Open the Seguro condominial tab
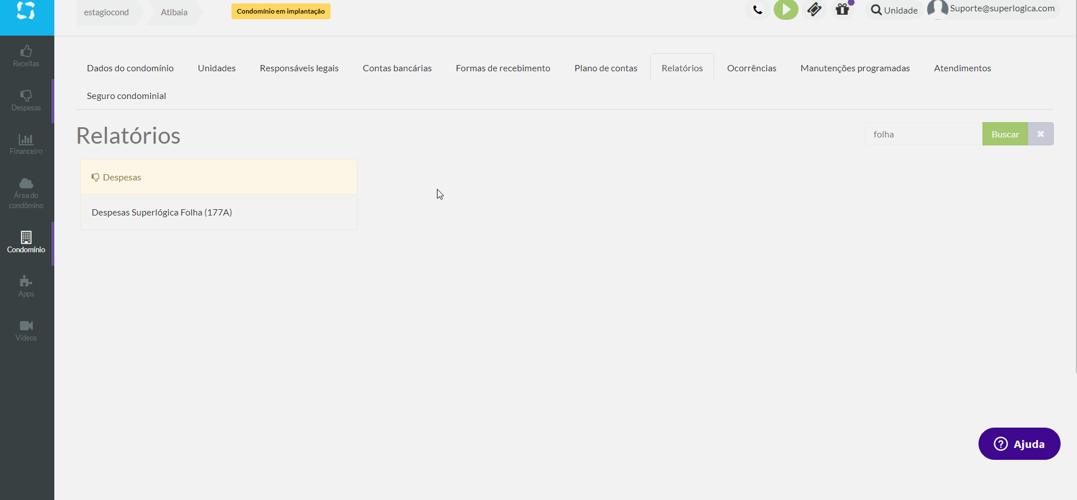Screen dimensions: 1077x500 (x=126, y=96)
